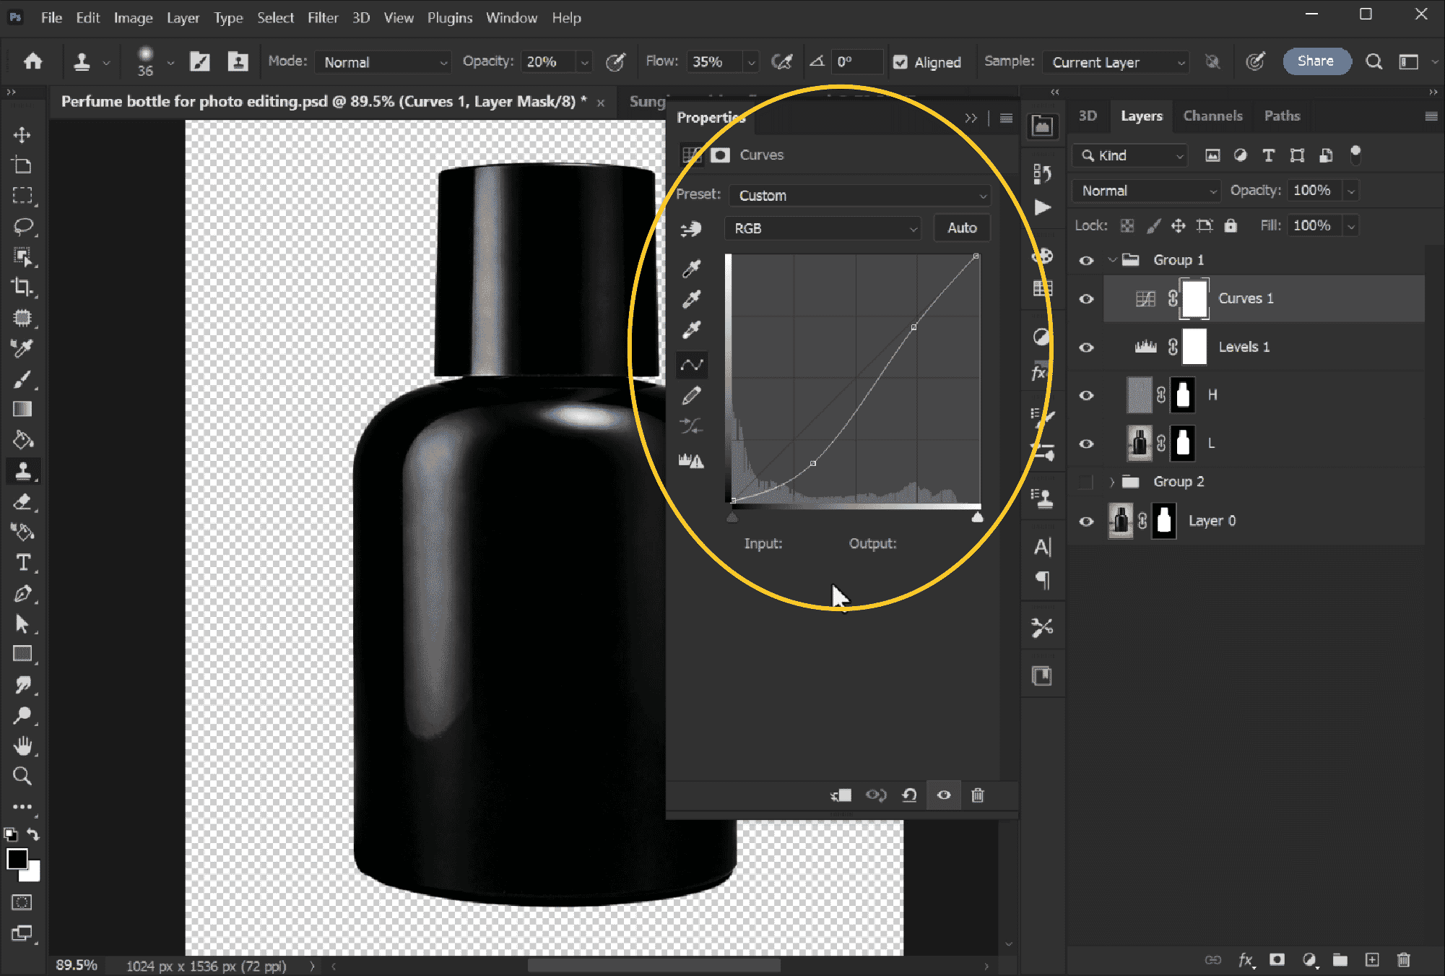Select the Move tool
This screenshot has width=1445, height=976.
point(22,135)
